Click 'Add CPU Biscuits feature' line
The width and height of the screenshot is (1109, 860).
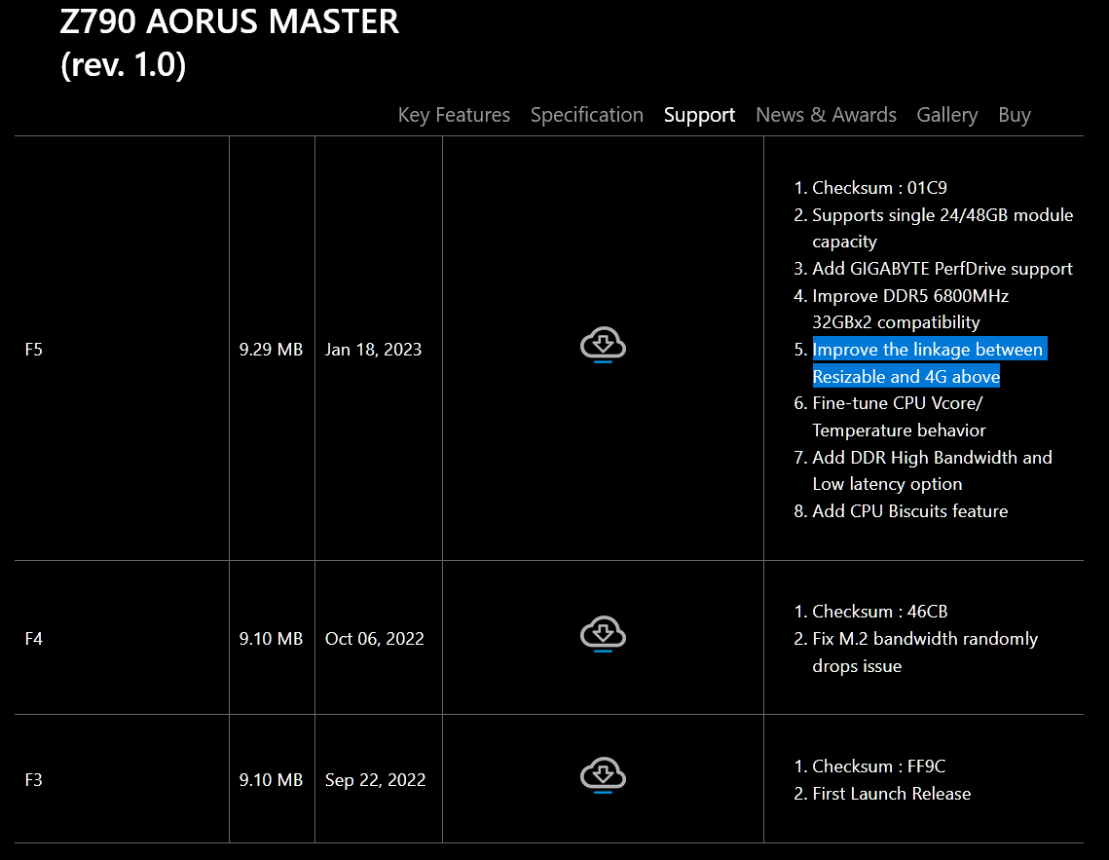pyautogui.click(x=909, y=511)
